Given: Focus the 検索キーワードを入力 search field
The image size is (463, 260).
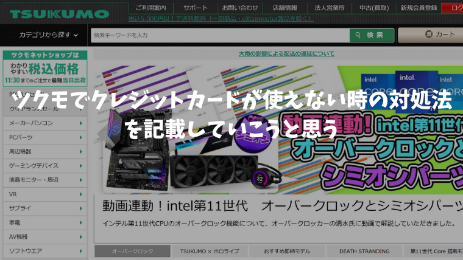Looking at the screenshot, I should point(220,35).
